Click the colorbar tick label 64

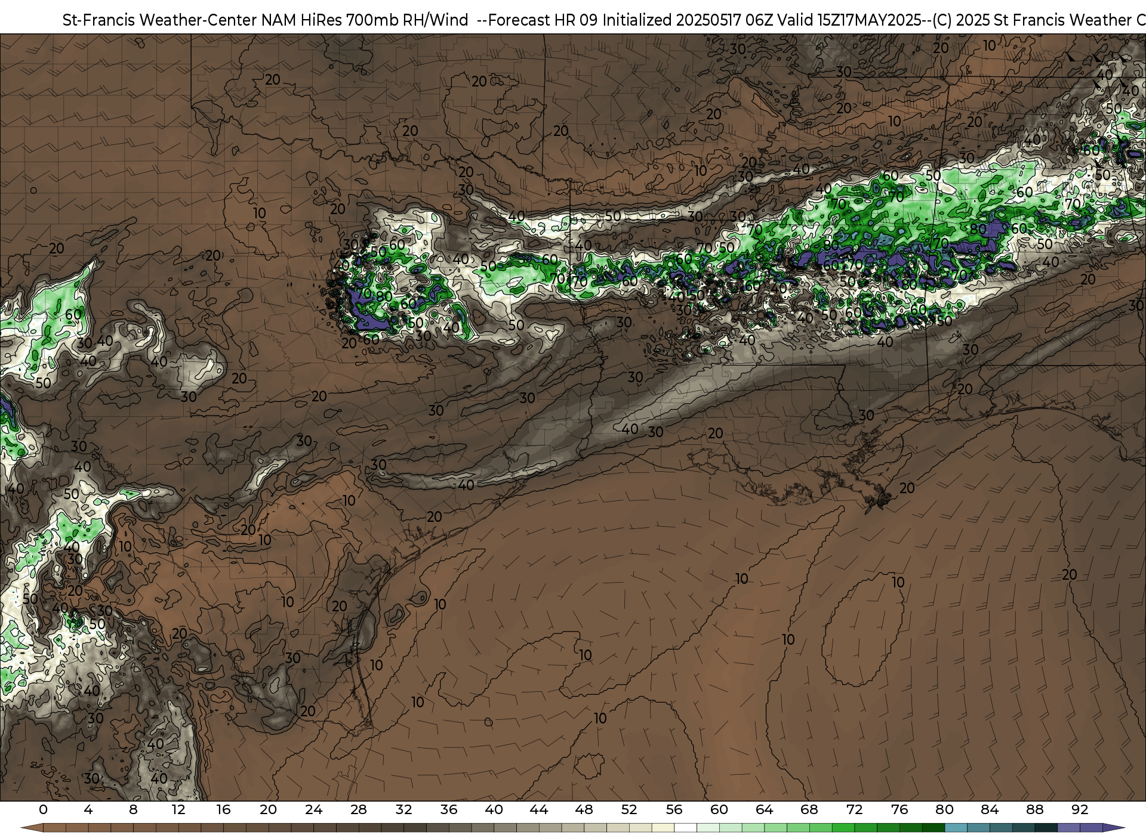764,810
